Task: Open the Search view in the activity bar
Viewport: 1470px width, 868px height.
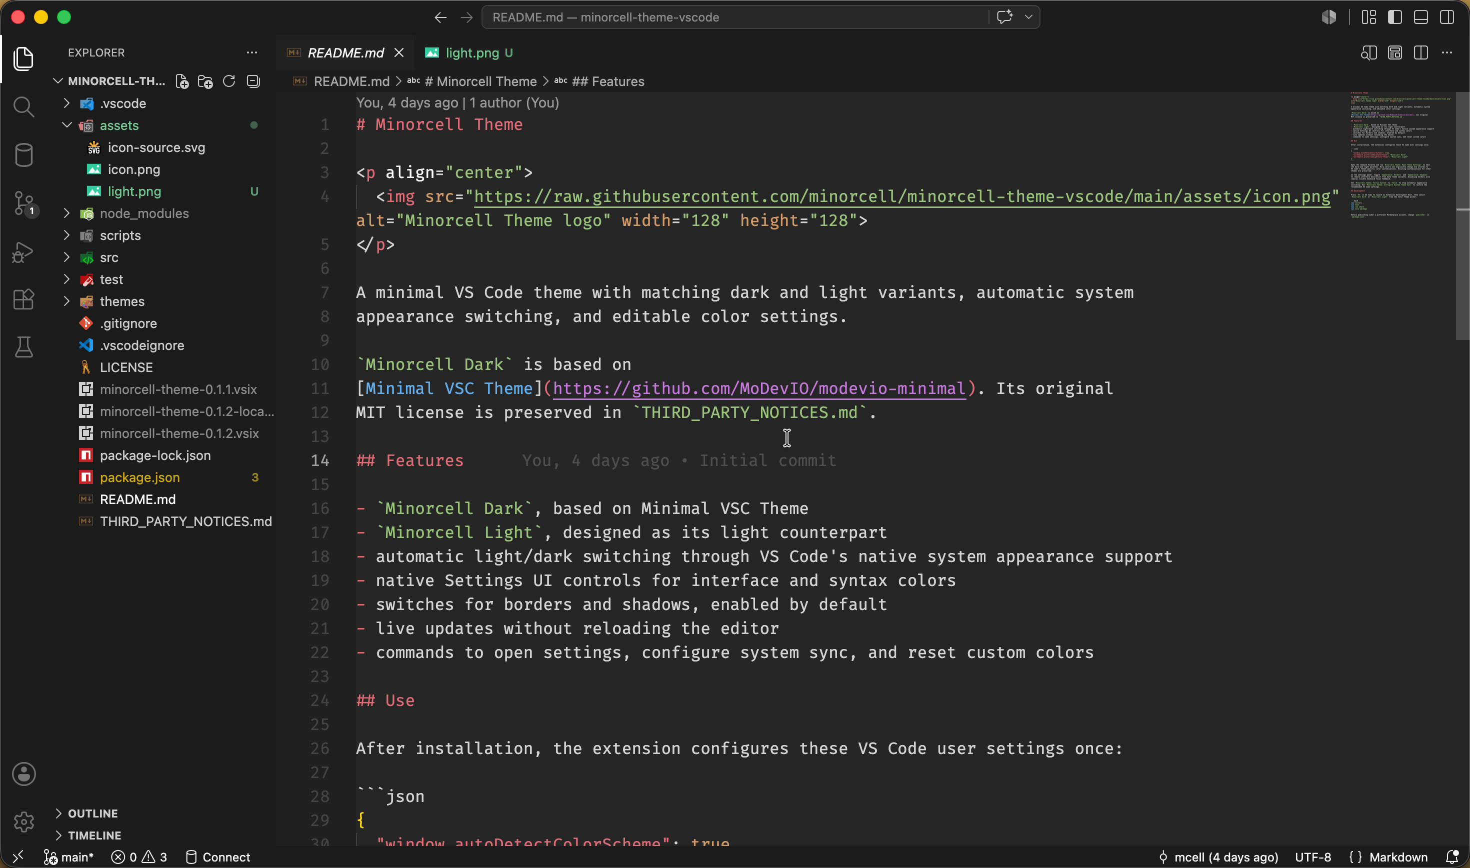Action: point(23,107)
